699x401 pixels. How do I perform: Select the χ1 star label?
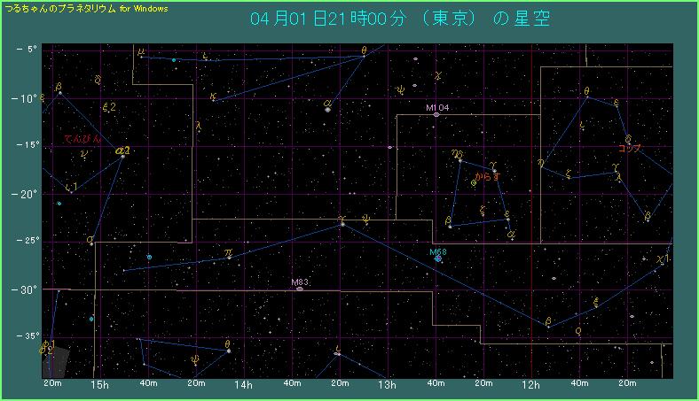[x=663, y=259]
